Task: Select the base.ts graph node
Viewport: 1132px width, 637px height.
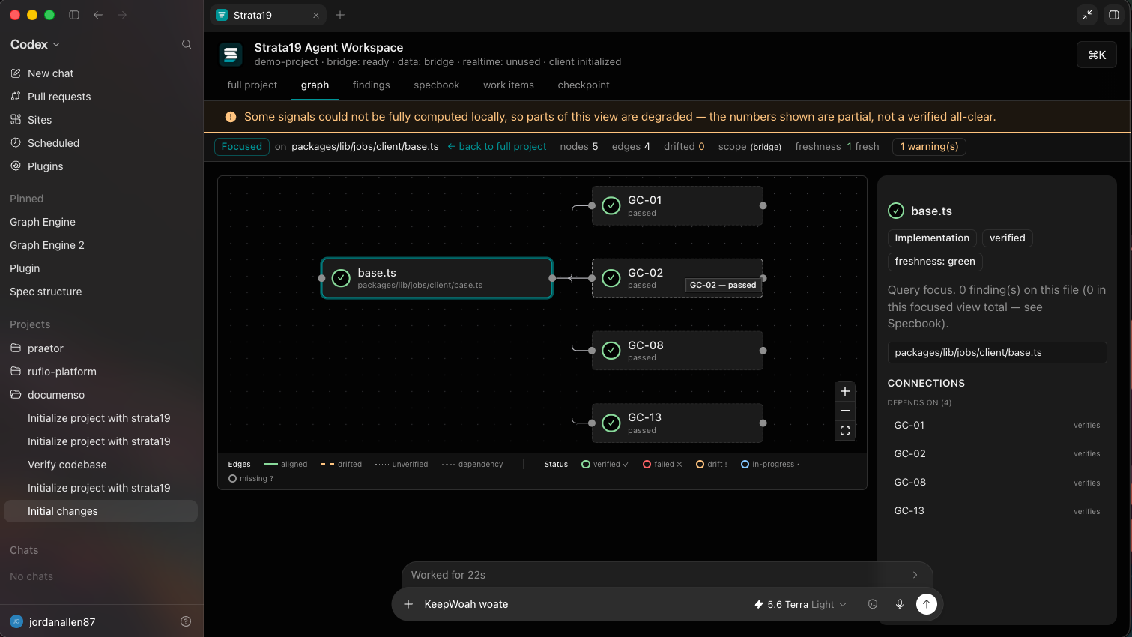Action: [437, 278]
